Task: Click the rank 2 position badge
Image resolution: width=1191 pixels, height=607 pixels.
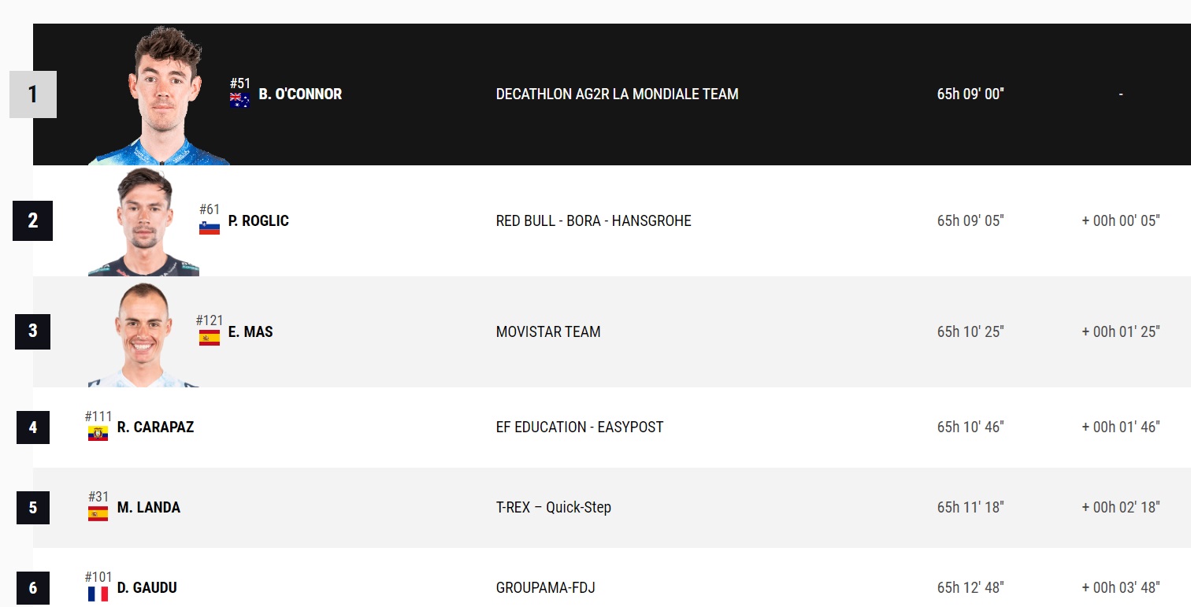Action: 32,221
